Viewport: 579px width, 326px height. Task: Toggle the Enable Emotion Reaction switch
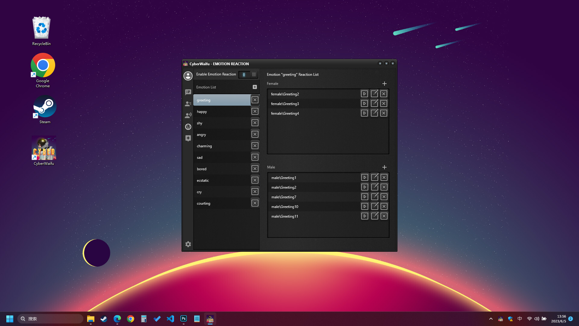(x=248, y=75)
